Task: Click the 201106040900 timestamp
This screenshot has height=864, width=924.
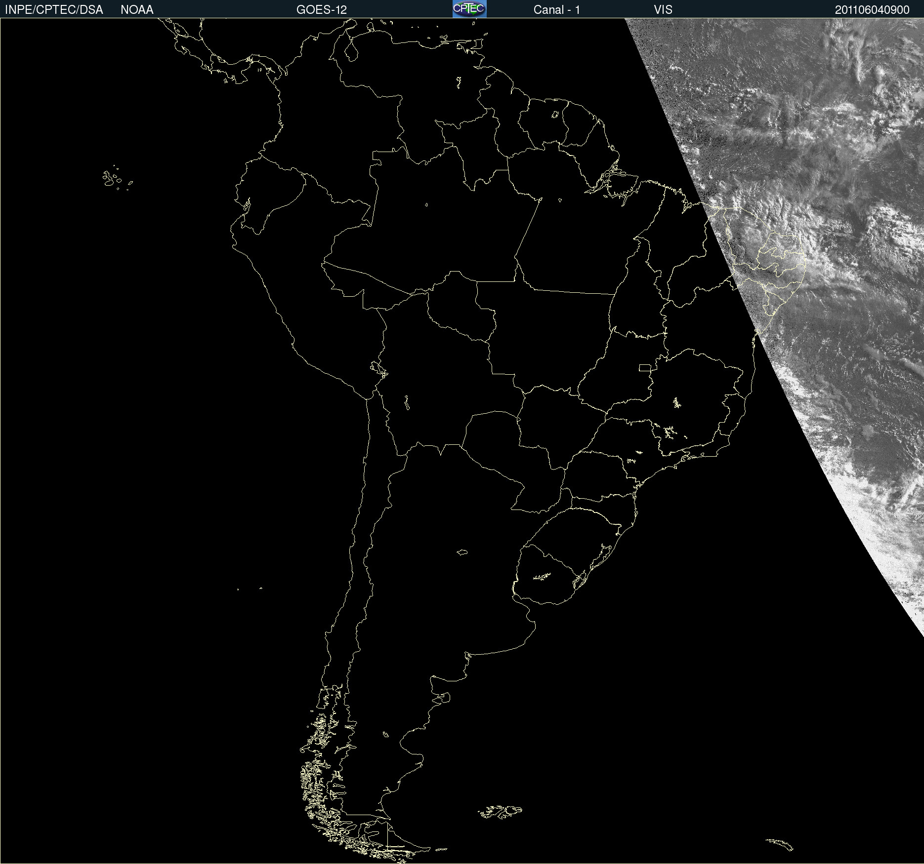Action: tap(872, 10)
